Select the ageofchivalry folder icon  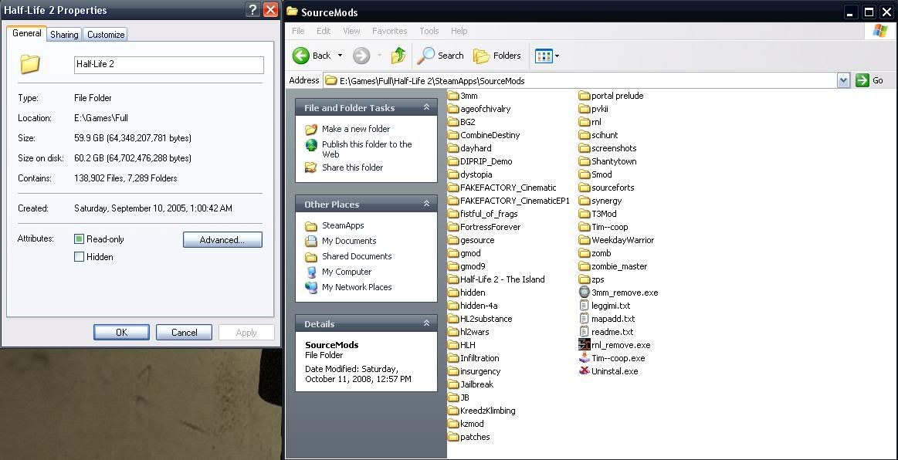click(453, 109)
